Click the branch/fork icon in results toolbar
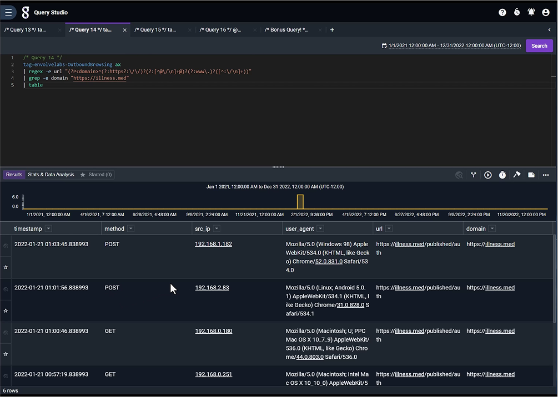Viewport: 558px width, 397px height. tap(473, 175)
